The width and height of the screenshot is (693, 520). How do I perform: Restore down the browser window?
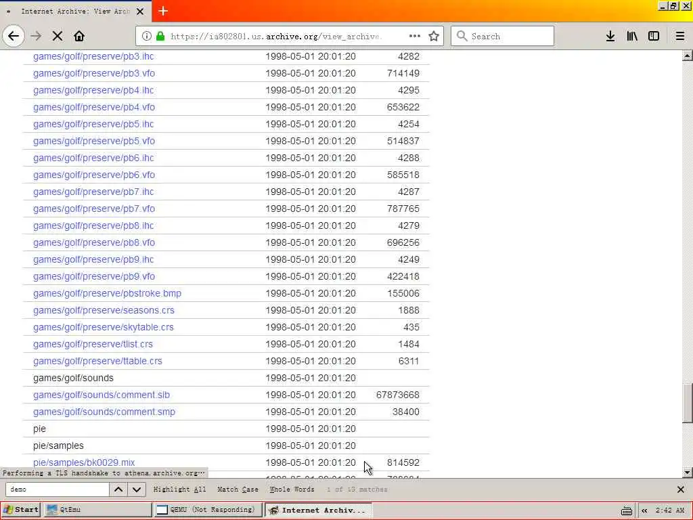point(673,6)
